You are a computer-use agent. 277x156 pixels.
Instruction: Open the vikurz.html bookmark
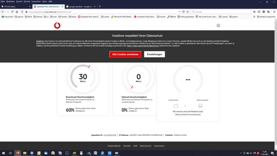point(7,17)
